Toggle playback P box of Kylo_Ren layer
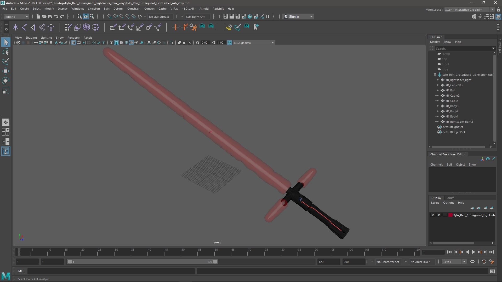 click(x=439, y=215)
